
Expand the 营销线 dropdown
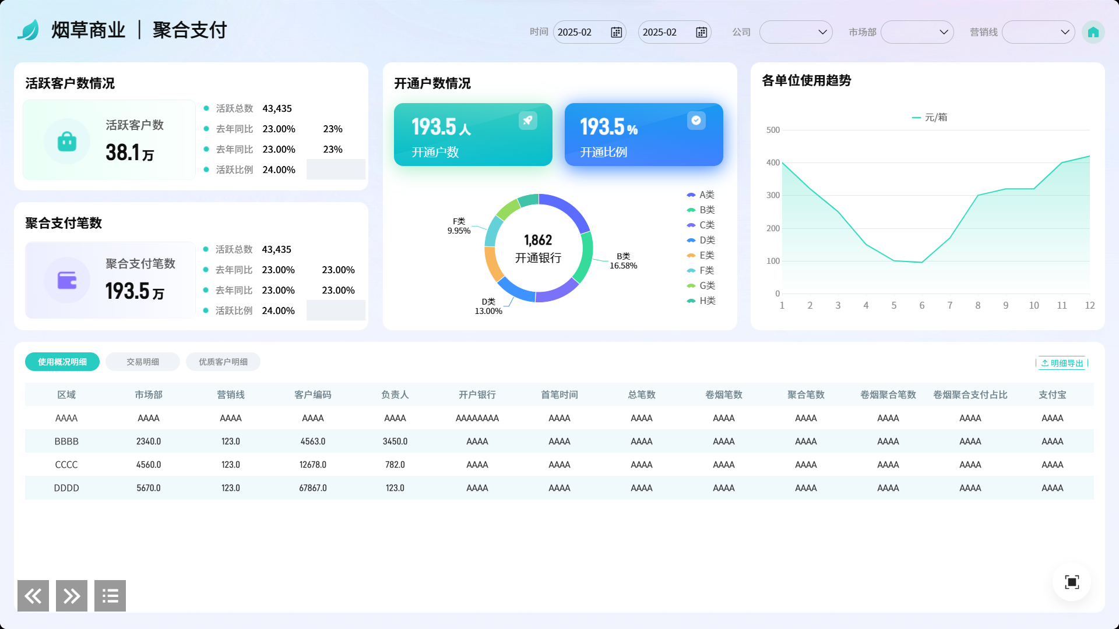click(x=1038, y=32)
